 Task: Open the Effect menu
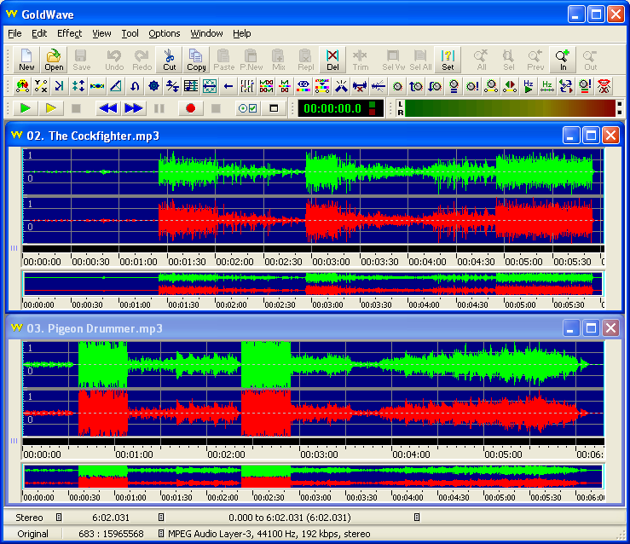(70, 33)
